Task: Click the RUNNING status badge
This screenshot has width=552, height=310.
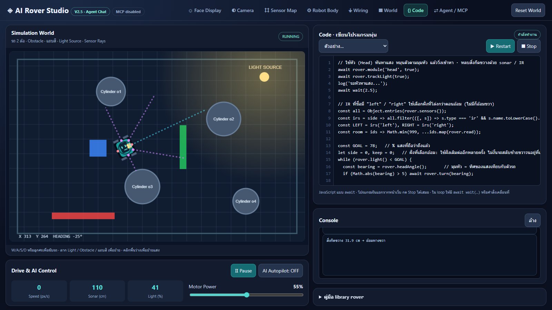Action: 290,37
